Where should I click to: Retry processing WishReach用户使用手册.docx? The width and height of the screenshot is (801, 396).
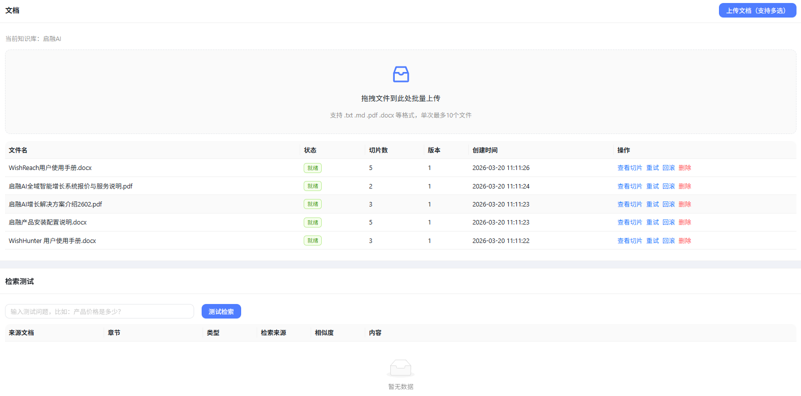coord(652,168)
